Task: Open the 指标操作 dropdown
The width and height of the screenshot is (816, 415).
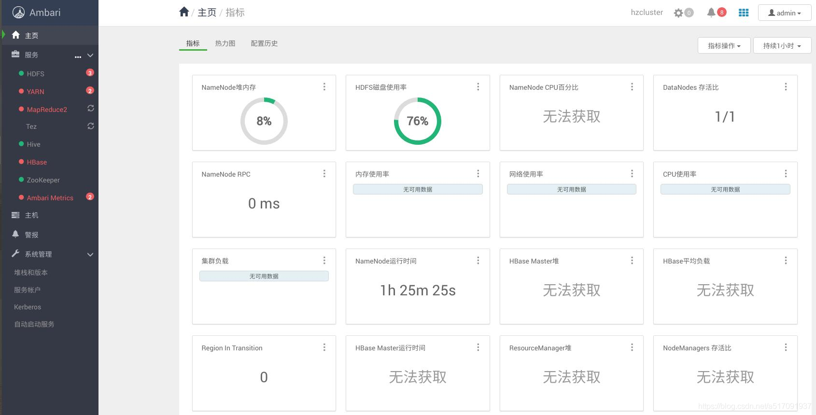Action: pyautogui.click(x=724, y=45)
